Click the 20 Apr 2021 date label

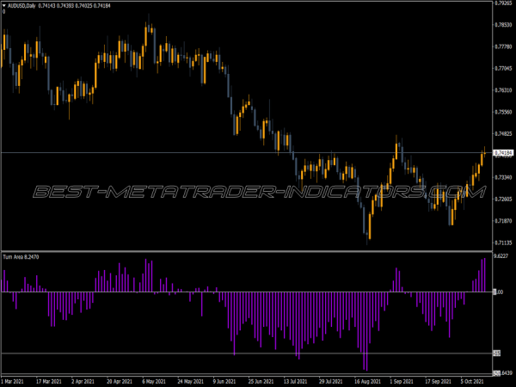(120, 382)
